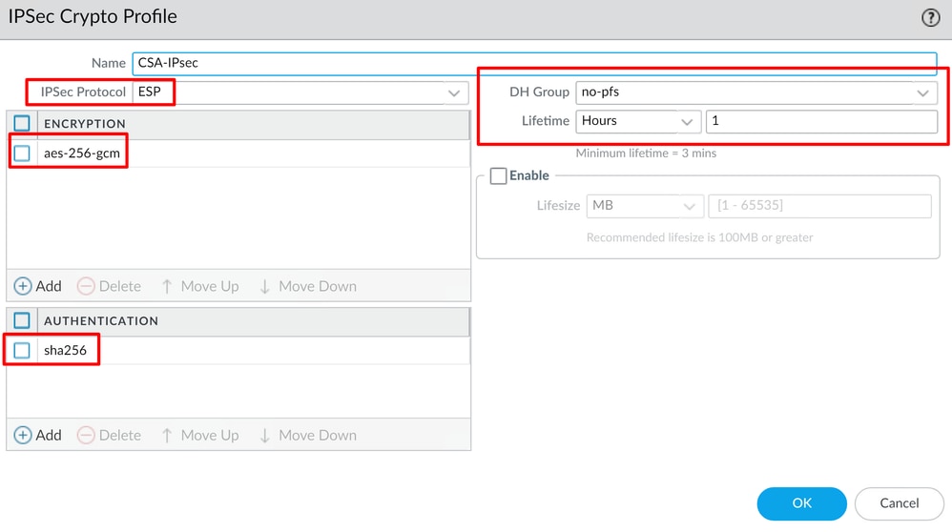The height and width of the screenshot is (532, 952).
Task: Select the aes-256-gcm text entry
Action: pyautogui.click(x=82, y=153)
